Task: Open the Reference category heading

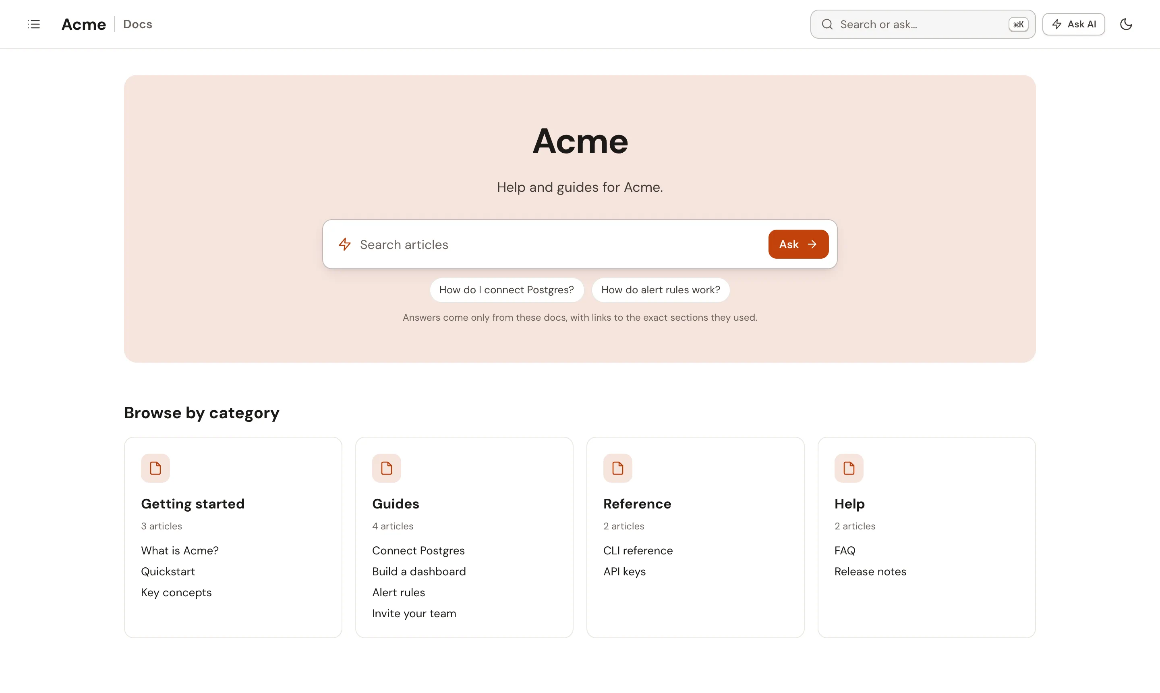Action: (x=637, y=504)
